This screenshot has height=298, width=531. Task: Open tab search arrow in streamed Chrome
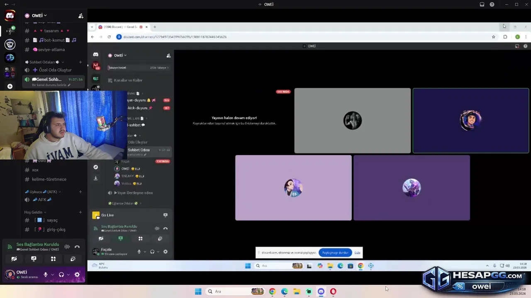pyautogui.click(x=92, y=27)
